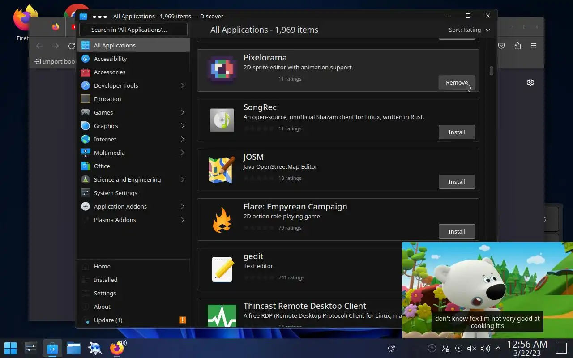Click the Discover titlebar app icon
Screen dimensions: 573x358
[83, 16]
